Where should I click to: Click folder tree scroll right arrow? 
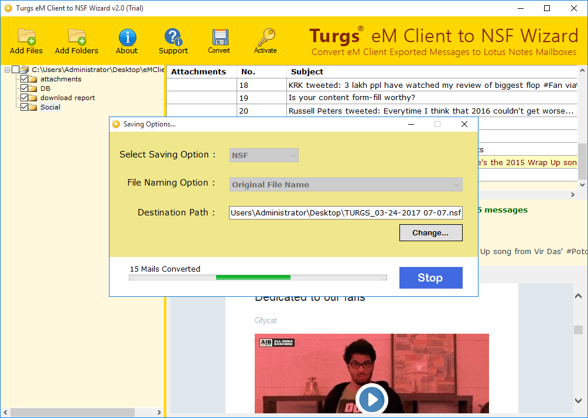point(159,412)
